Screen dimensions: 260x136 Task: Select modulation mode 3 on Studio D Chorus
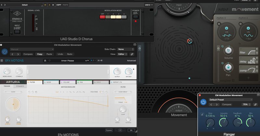coord(119,17)
